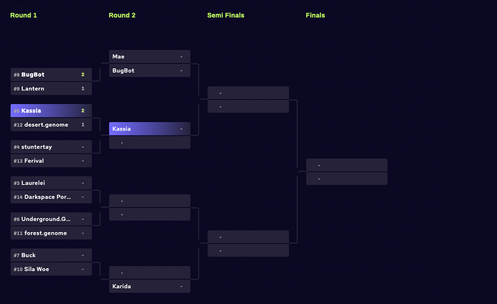This screenshot has height=304, width=497.
Task: Click the Laurelei seed #3 entry
Action: 51,183
